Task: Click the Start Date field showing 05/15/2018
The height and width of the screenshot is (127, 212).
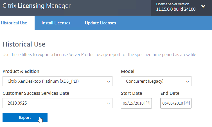Action: pos(136,103)
